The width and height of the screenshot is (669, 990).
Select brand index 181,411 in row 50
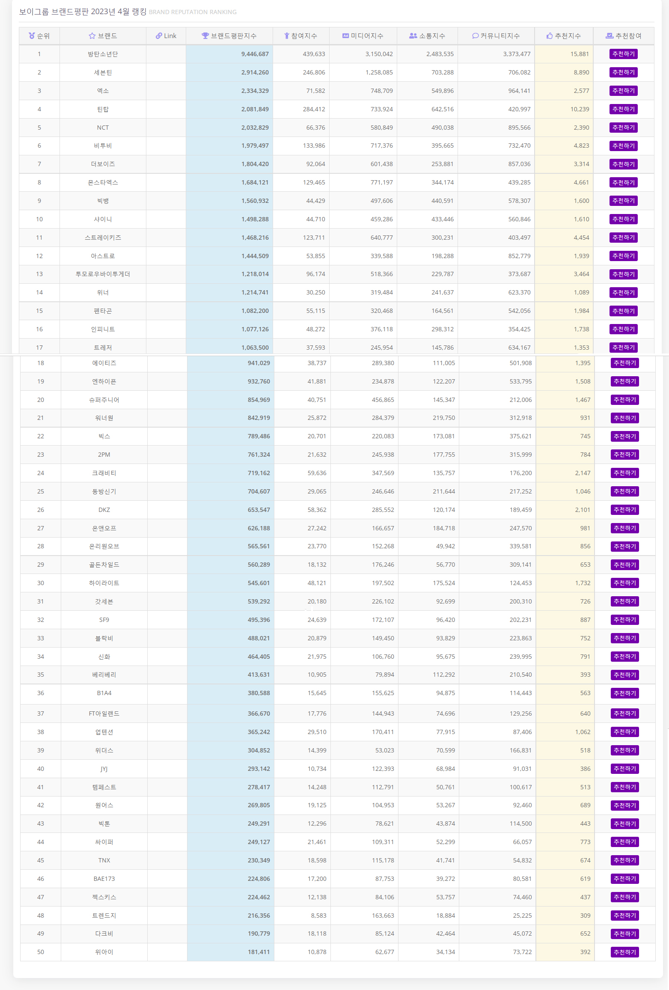point(259,952)
